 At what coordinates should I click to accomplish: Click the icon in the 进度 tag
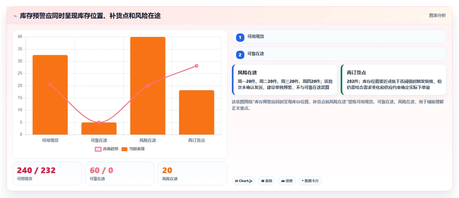[x=283, y=181]
